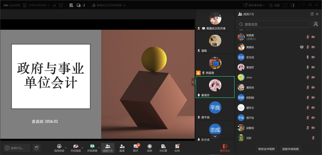Click the 搜索成员 search field
The height and width of the screenshot is (155, 322).
(274, 24)
